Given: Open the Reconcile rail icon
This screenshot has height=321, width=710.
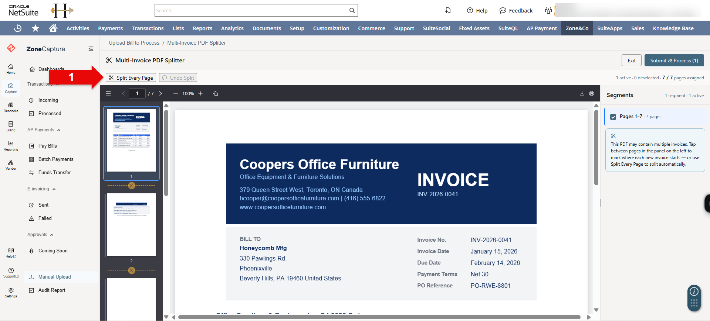Looking at the screenshot, I should point(11,107).
